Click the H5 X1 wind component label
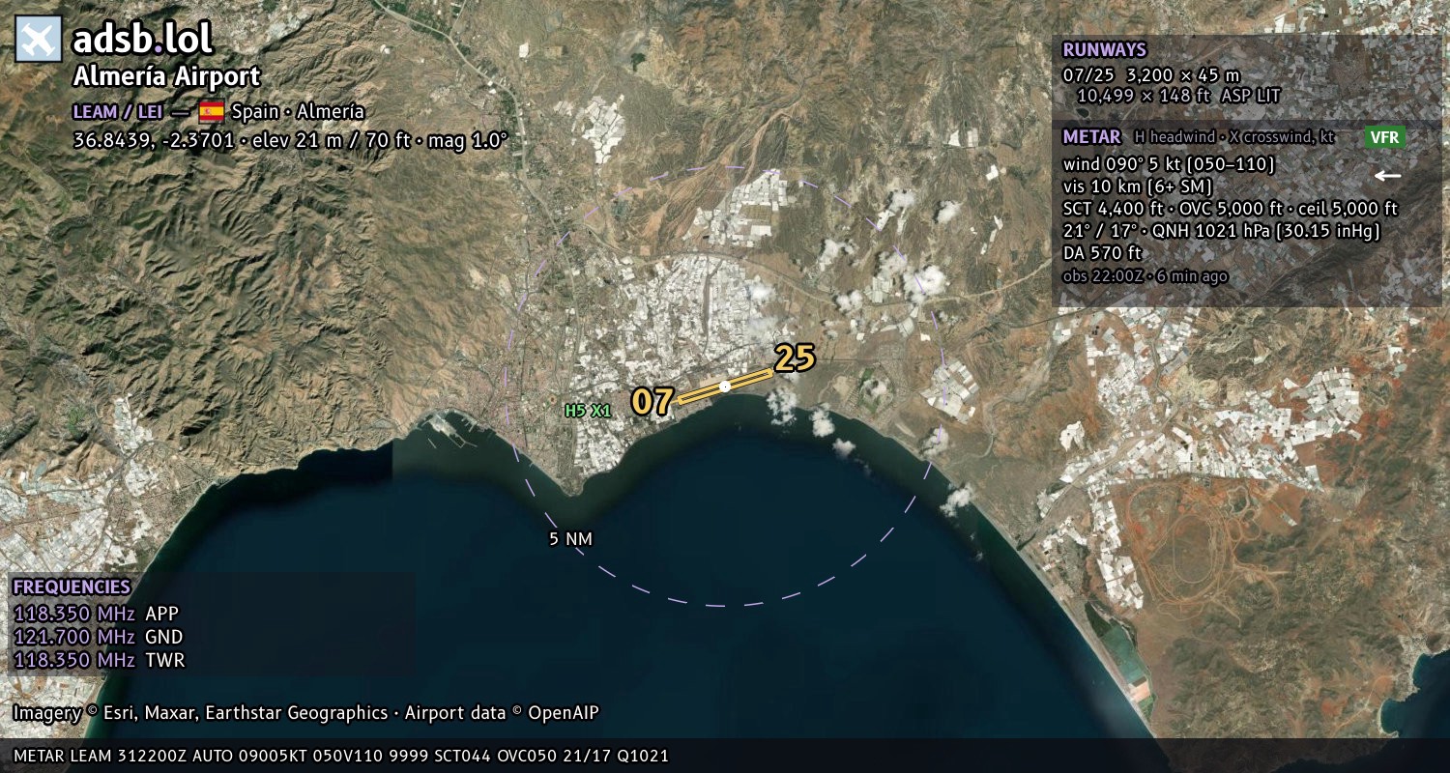 tap(588, 411)
